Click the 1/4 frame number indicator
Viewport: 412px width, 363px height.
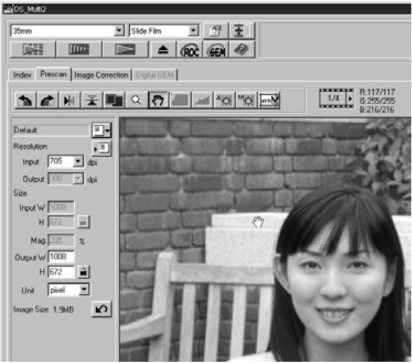pos(333,99)
